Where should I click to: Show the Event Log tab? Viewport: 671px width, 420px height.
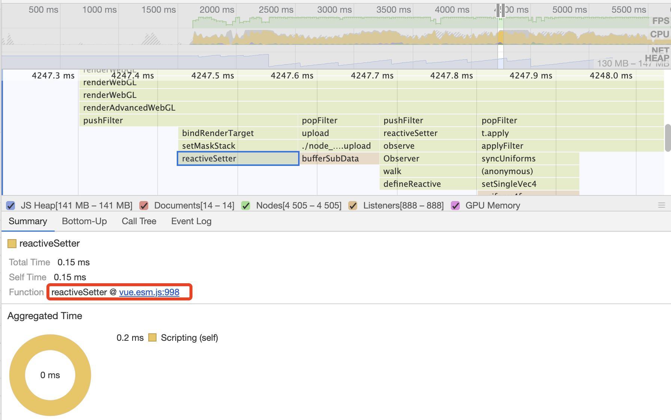191,221
